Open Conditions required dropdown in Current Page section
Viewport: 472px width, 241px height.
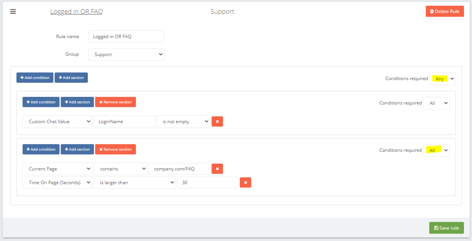[x=436, y=150]
